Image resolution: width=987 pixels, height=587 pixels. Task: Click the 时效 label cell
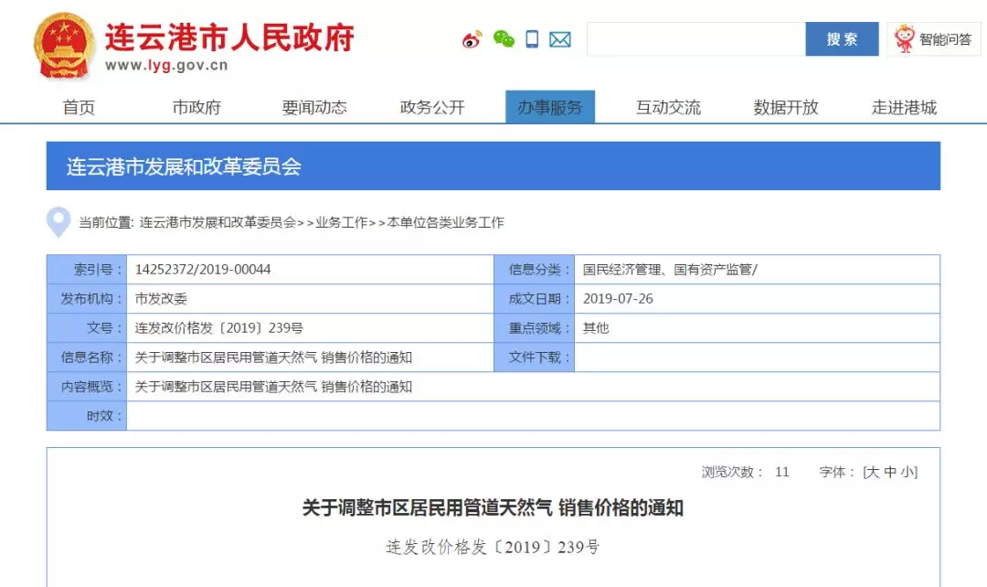pos(87,416)
